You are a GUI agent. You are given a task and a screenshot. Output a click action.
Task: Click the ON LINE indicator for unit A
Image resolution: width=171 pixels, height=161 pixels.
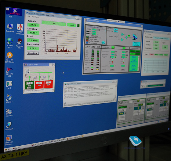click(x=92, y=67)
